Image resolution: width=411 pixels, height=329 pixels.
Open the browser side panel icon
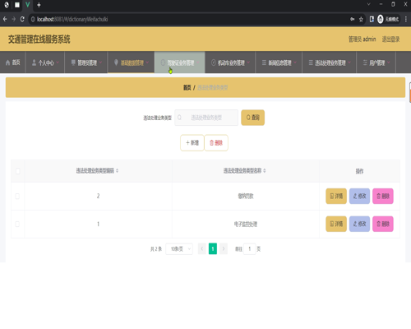point(372,19)
